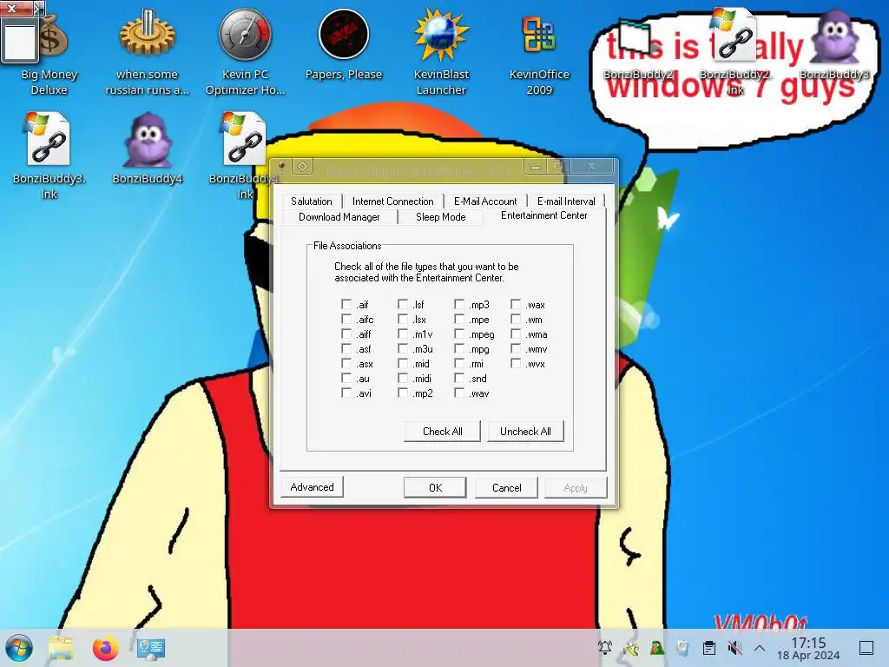Open the file manager taskbar icon
This screenshot has height=667, width=889.
tap(61, 648)
